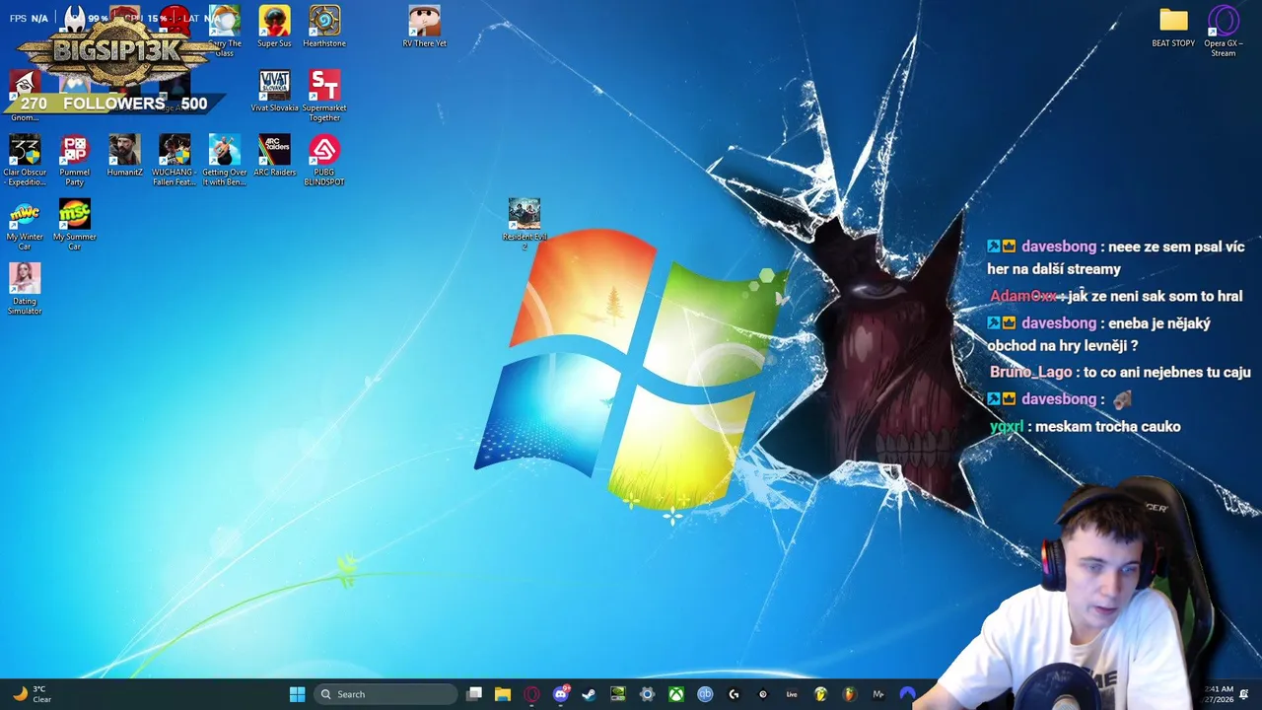Open the Hearthstone desktop shortcut
1262x710 pixels.
point(324,27)
